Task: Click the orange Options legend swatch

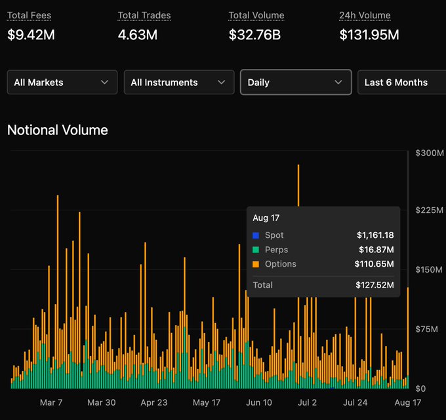Action: (256, 264)
